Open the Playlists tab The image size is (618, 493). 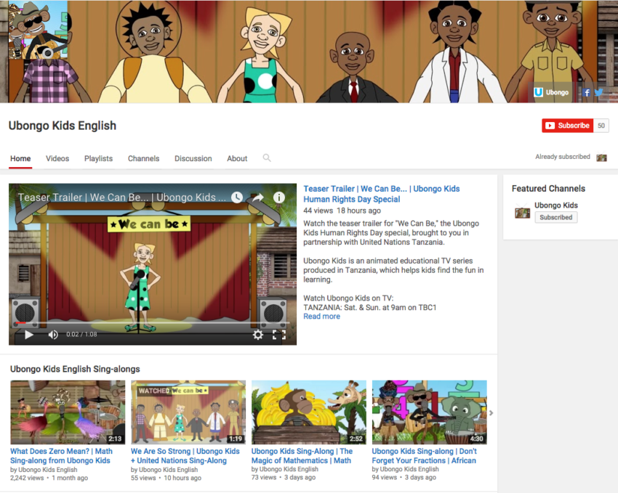(x=99, y=158)
